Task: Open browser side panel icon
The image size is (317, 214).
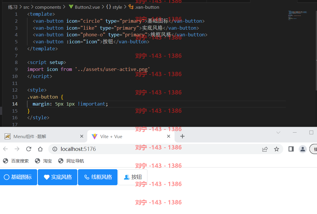Action: pos(291,149)
